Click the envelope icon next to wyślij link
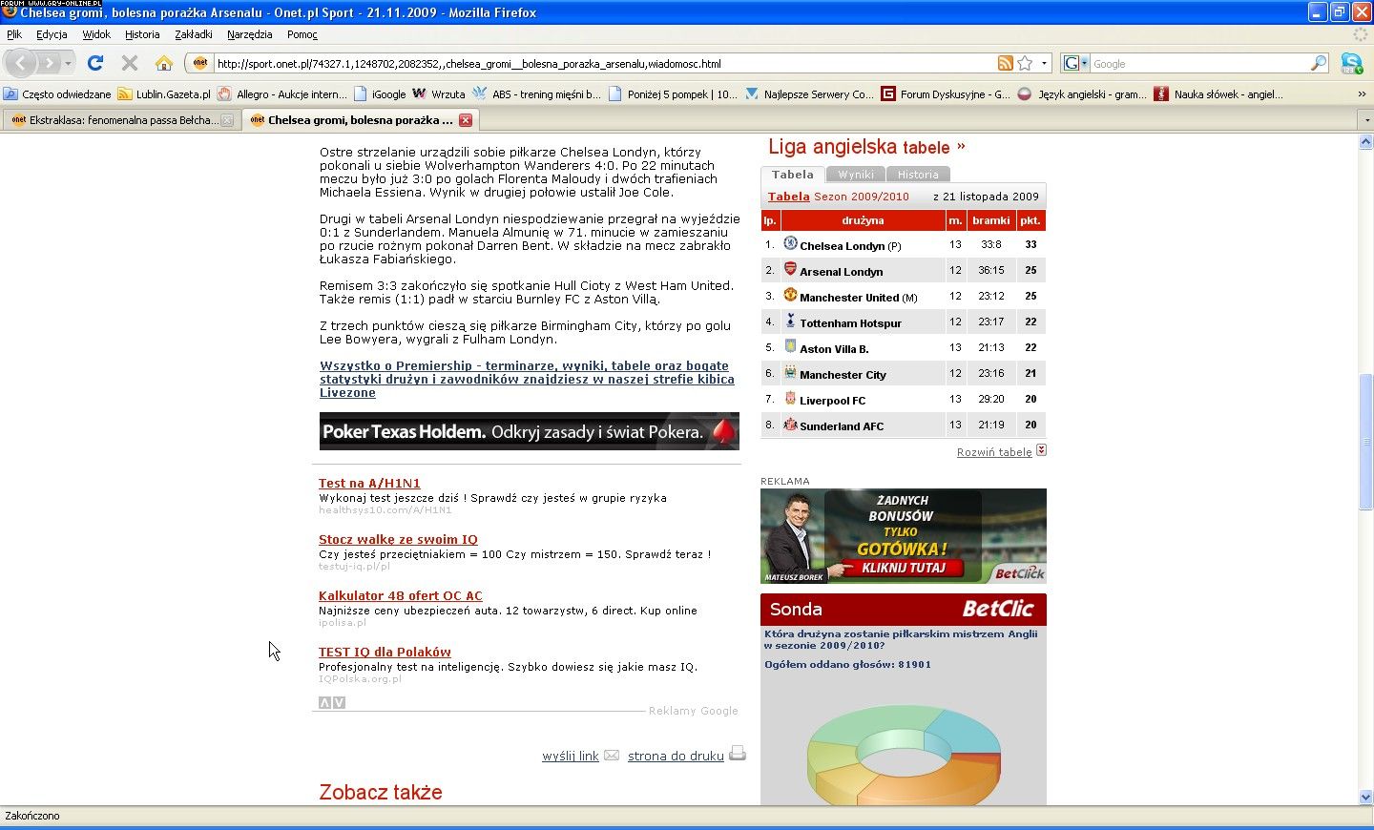The width and height of the screenshot is (1374, 830). (612, 755)
